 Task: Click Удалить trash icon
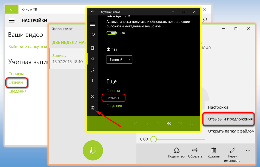[214, 153]
